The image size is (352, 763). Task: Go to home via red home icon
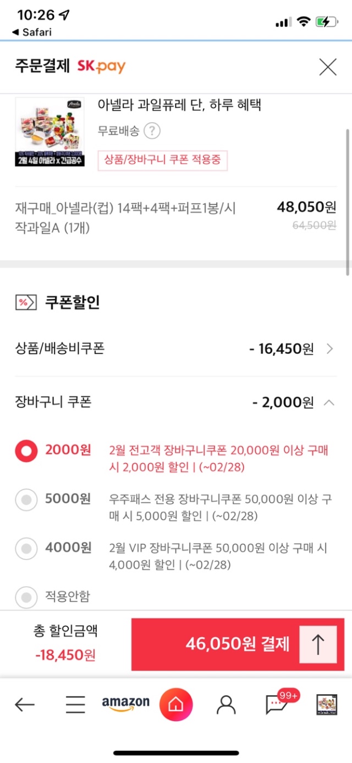[176, 704]
